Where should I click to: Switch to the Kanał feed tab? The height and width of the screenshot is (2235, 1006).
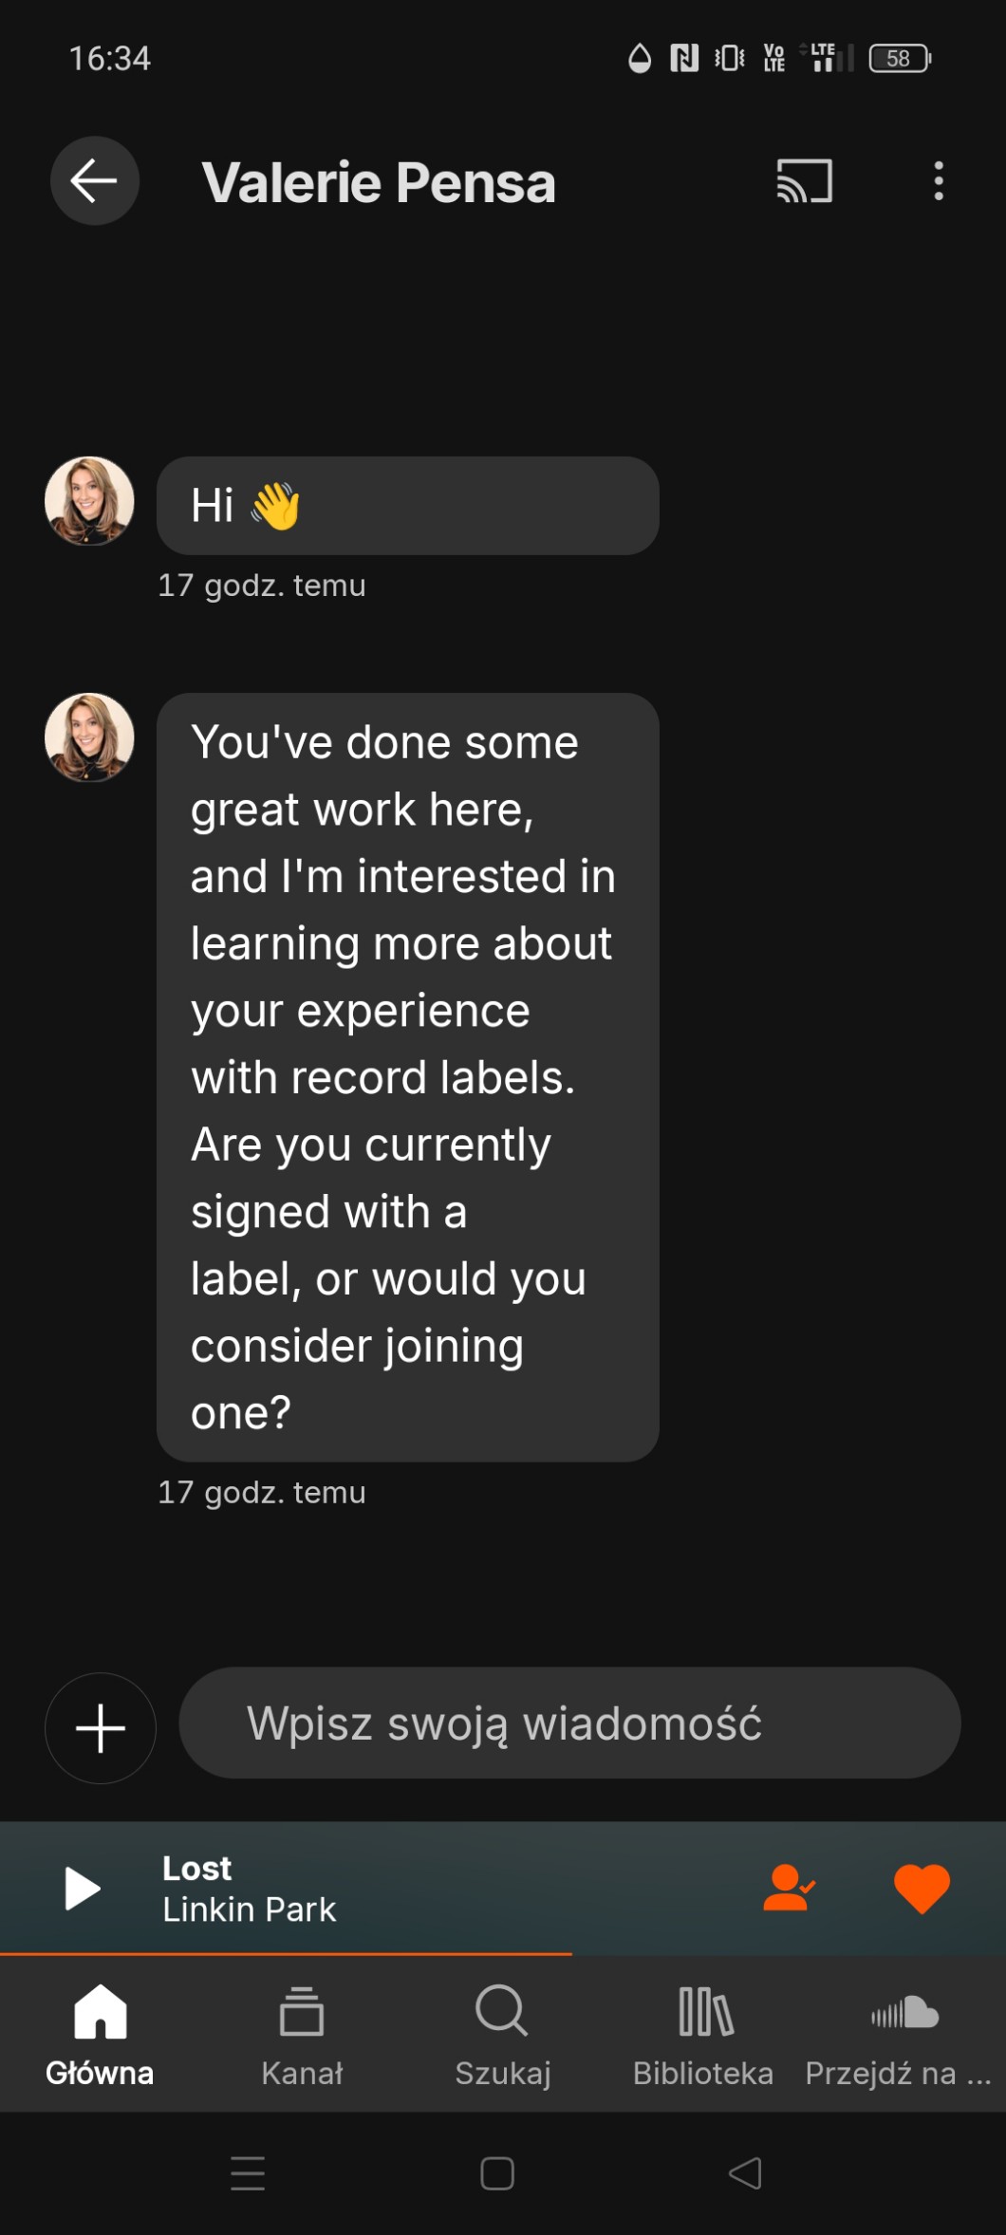tap(302, 2031)
